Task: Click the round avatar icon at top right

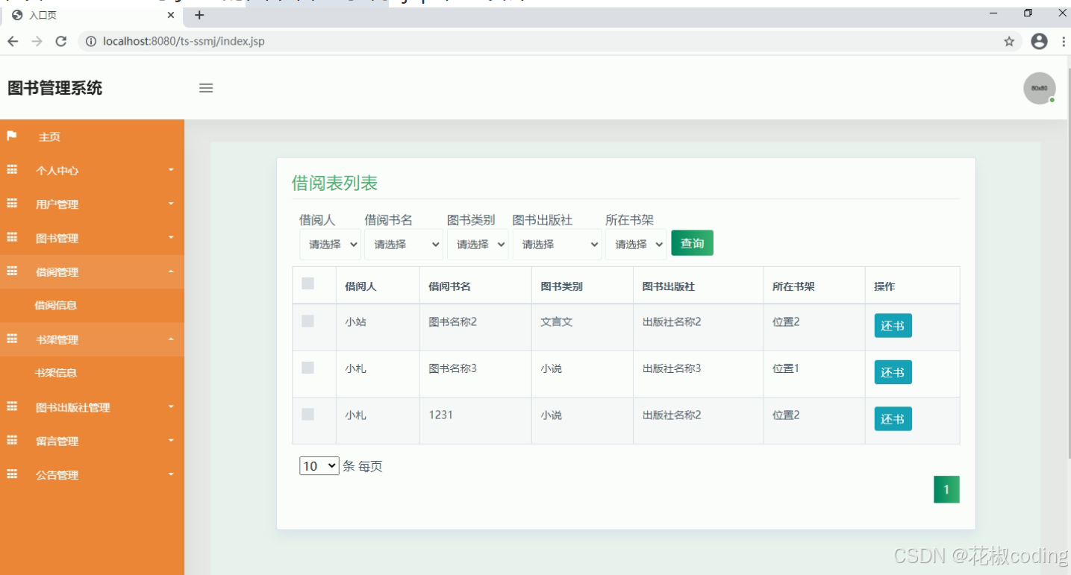Action: point(1039,88)
